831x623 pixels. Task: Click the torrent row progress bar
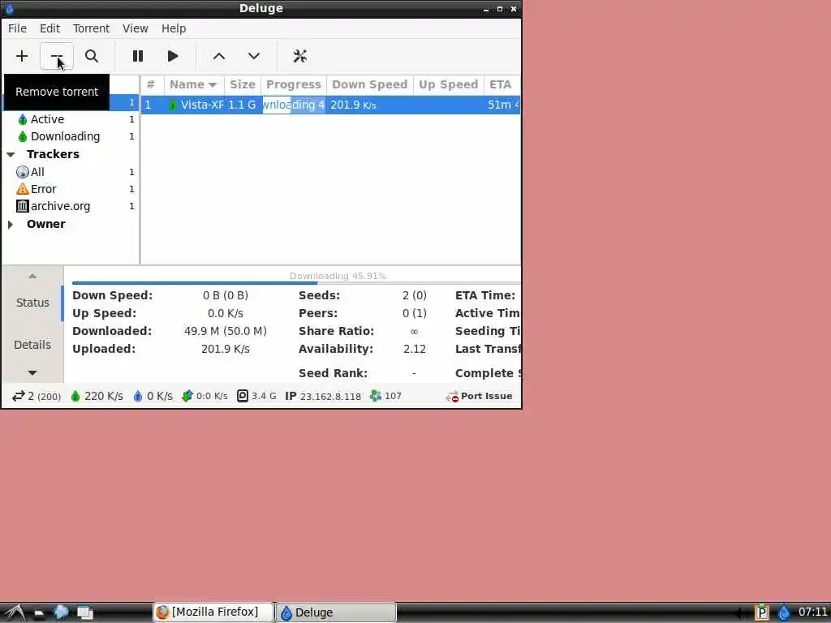294,105
